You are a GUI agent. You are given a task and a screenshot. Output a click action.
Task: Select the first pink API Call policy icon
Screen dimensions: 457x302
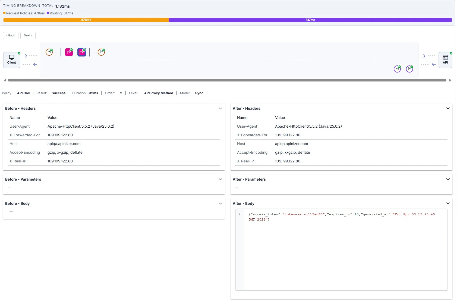click(x=68, y=52)
